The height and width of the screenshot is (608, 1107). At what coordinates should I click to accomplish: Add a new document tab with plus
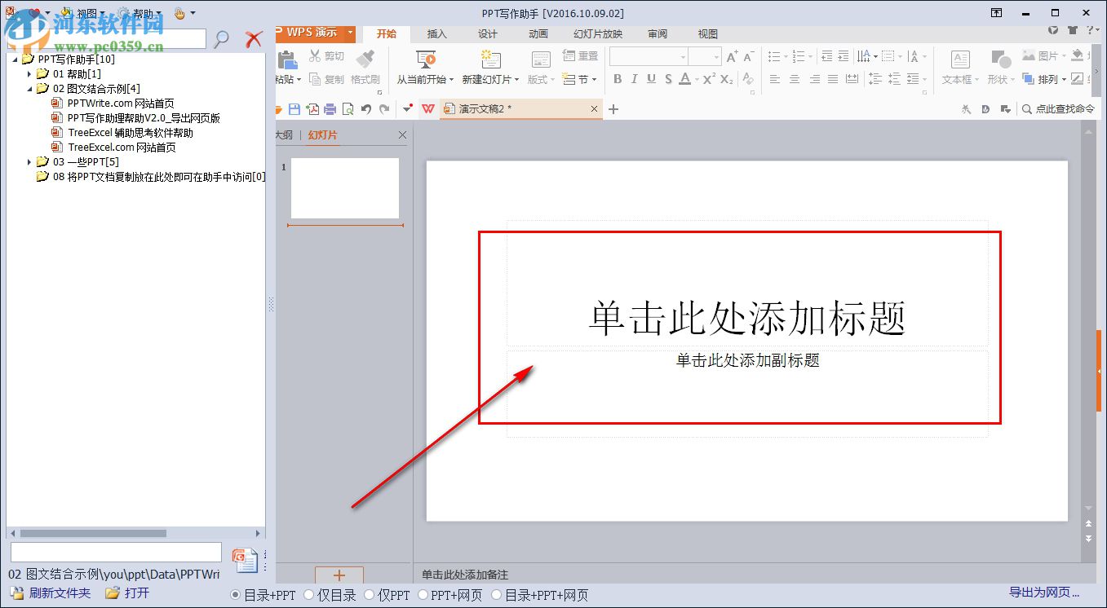(614, 109)
